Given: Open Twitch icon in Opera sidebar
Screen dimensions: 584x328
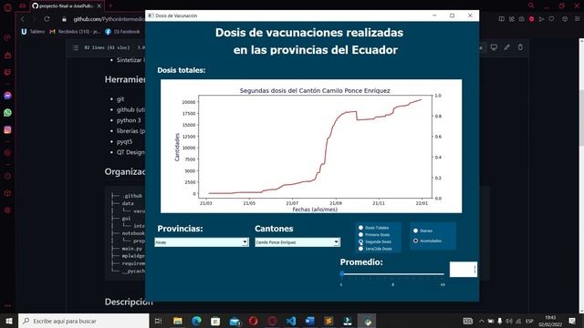Looking at the screenshot, I should pos(7,72).
